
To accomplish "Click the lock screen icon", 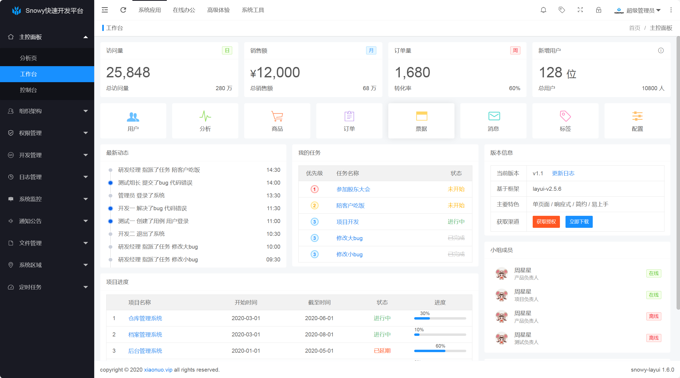I will point(599,10).
